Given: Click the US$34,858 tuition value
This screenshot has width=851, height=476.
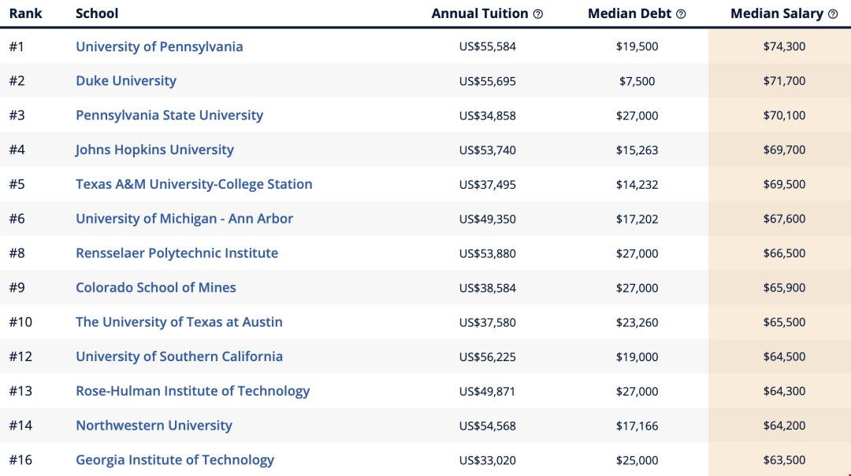Looking at the screenshot, I should click(x=488, y=116).
